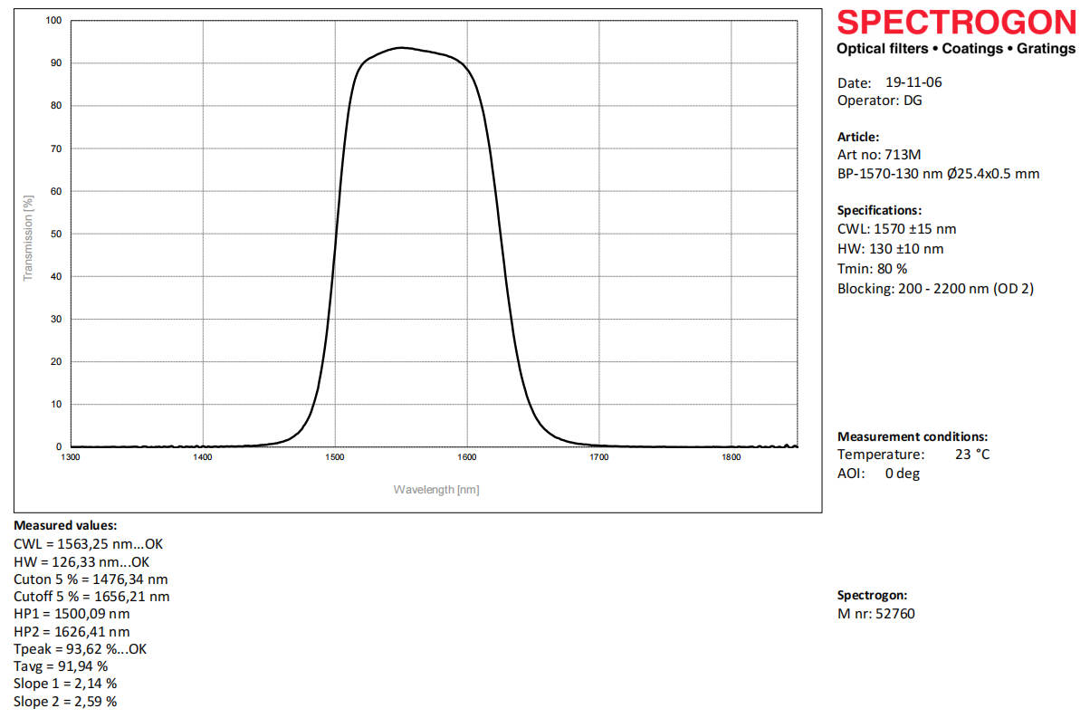Click the SPECTROGON logo
This screenshot has width=1090, height=718.
pos(956,22)
